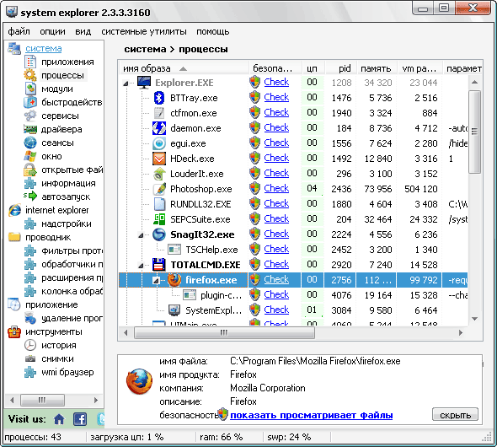
Task: Open the история clock icon
Action: [x=30, y=345]
